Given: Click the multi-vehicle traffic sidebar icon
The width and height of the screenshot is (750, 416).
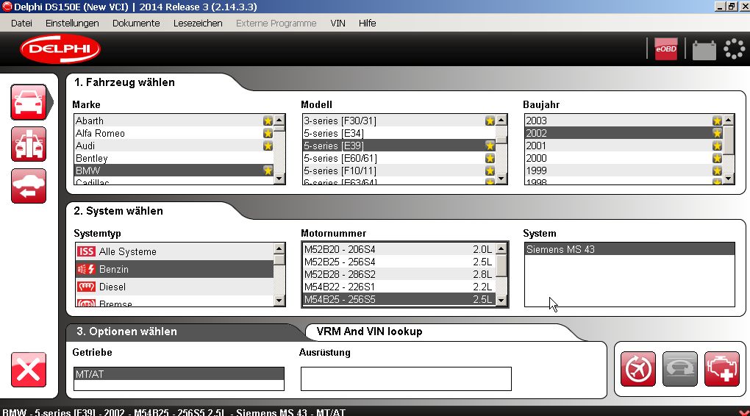Looking at the screenshot, I should (x=29, y=144).
